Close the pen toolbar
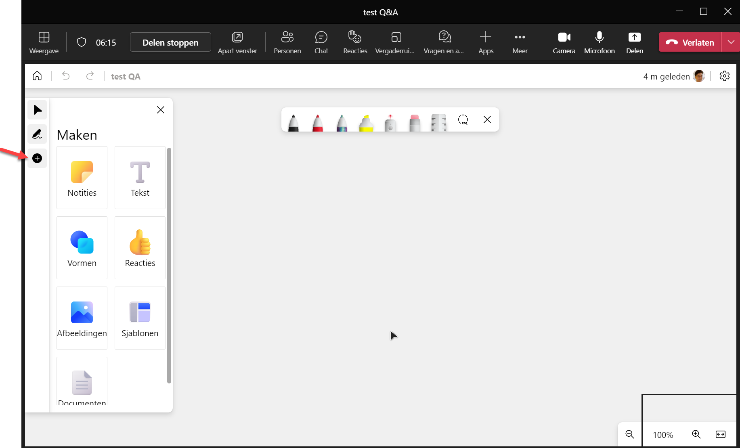This screenshot has height=448, width=740. pos(487,119)
